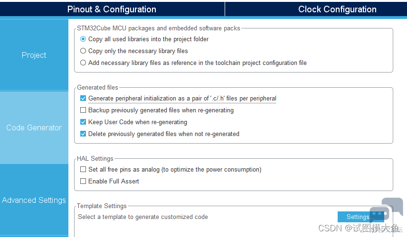Click the Enable Full Assert label
407x237 pixels.
pos(114,182)
